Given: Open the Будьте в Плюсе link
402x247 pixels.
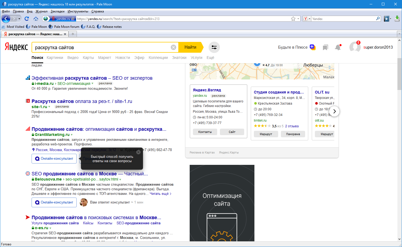Looking at the screenshot, I should tap(293, 47).
